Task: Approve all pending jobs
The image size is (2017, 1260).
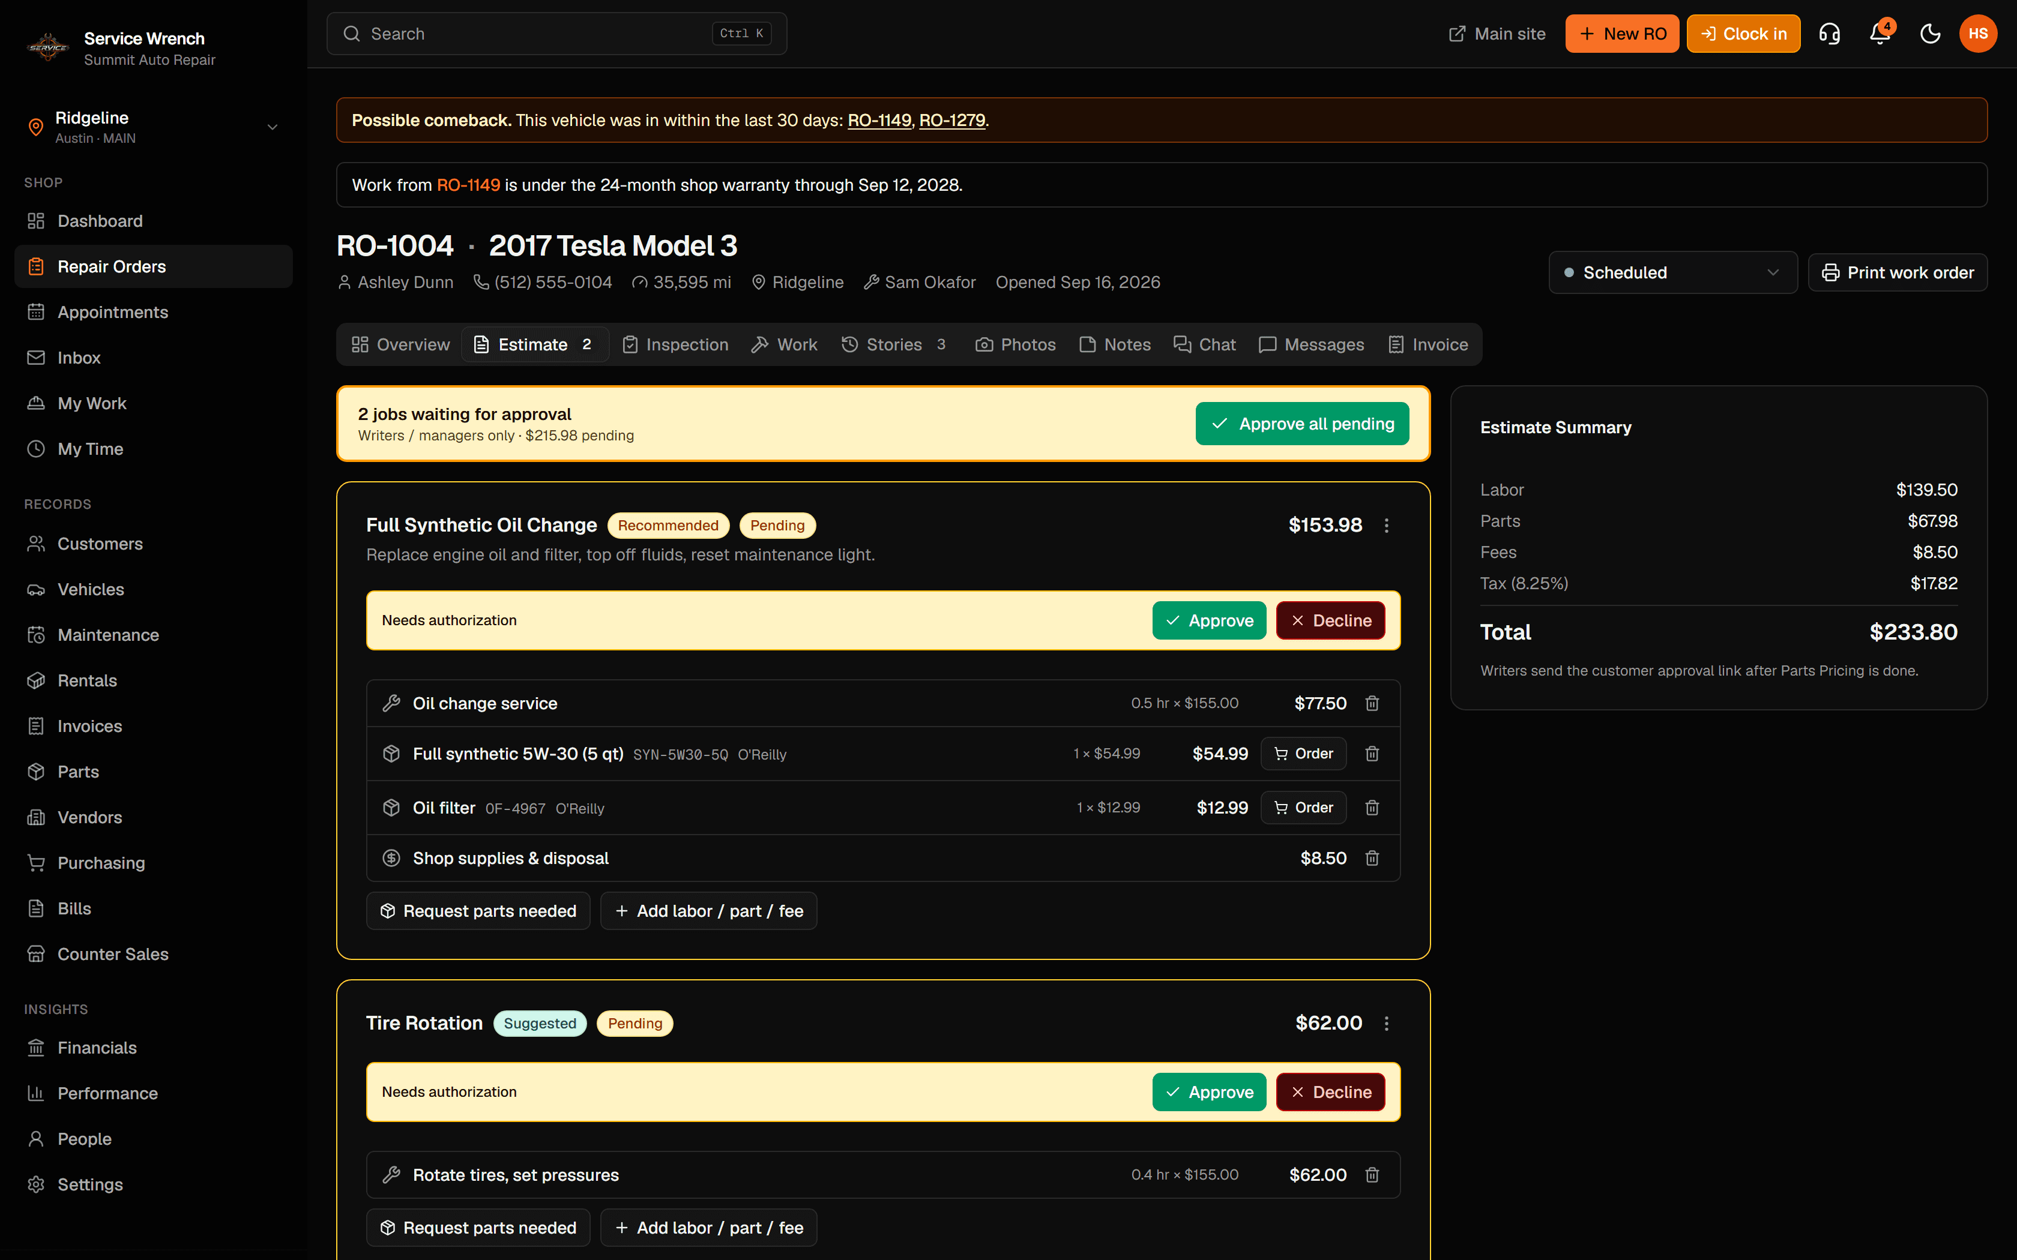Action: point(1302,424)
